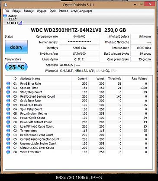Open the Edycja menu
158x181 pixels.
point(16,11)
